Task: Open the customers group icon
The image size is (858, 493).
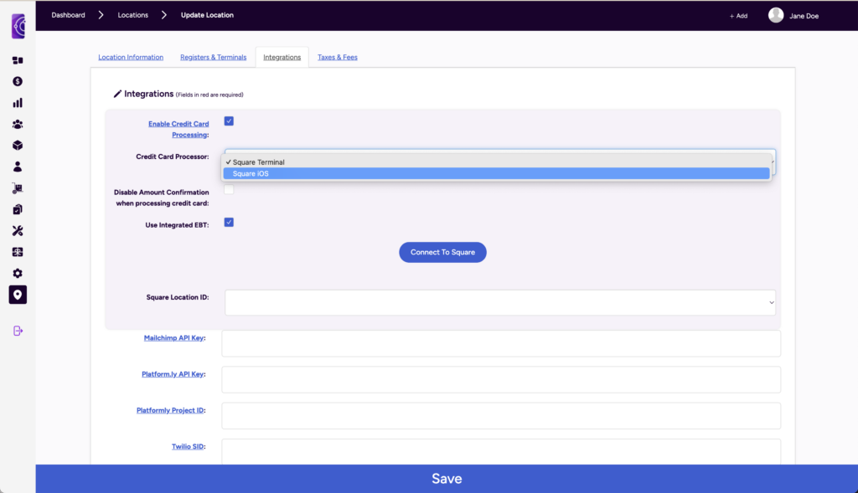Action: tap(18, 124)
